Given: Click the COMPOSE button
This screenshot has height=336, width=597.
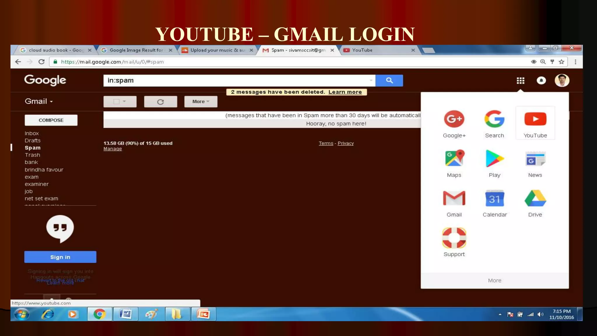Looking at the screenshot, I should tap(51, 120).
